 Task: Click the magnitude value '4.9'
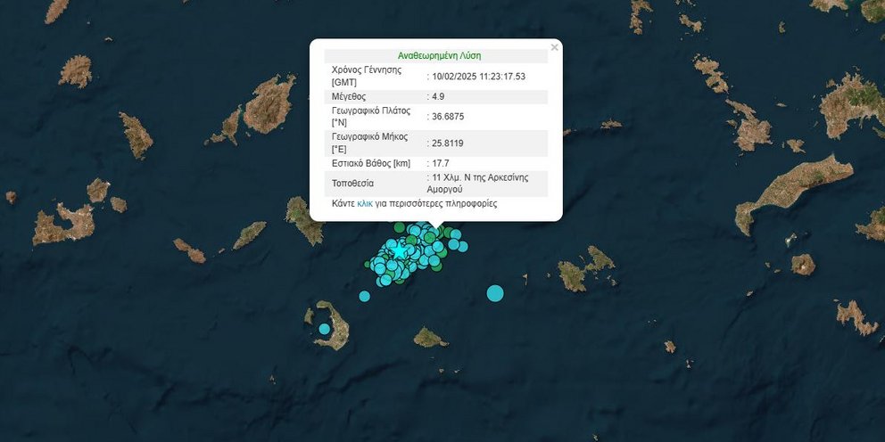(438, 96)
